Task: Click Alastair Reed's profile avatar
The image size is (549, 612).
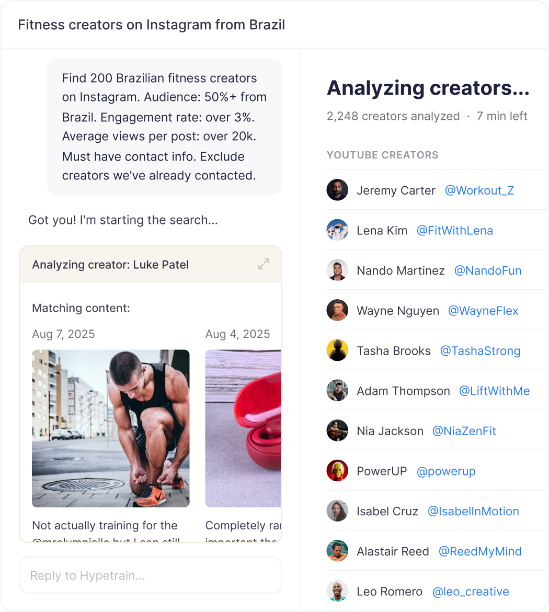Action: (x=337, y=551)
